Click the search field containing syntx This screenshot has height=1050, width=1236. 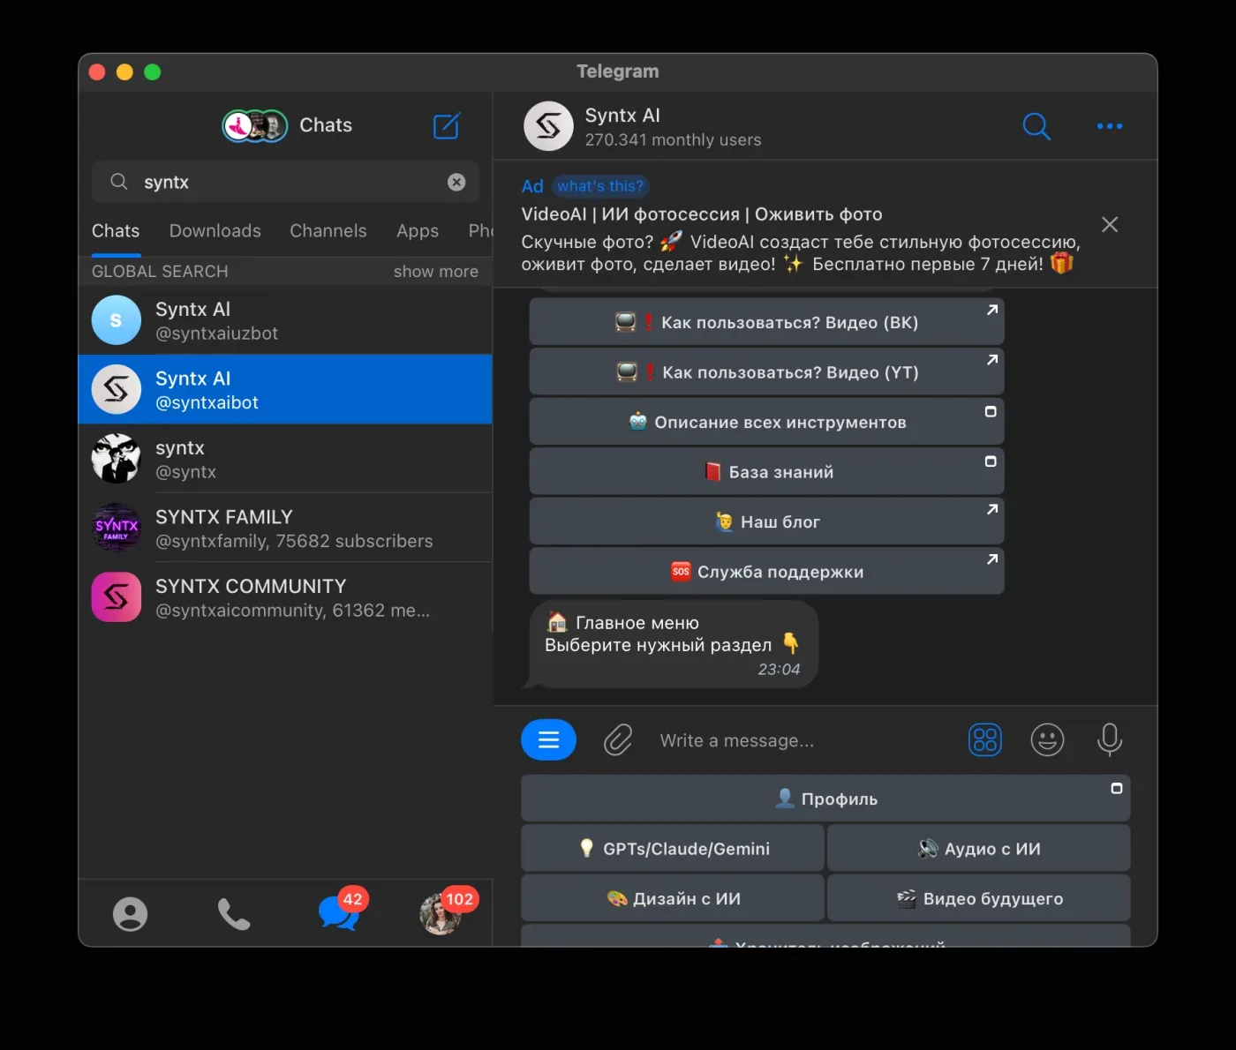click(x=285, y=182)
